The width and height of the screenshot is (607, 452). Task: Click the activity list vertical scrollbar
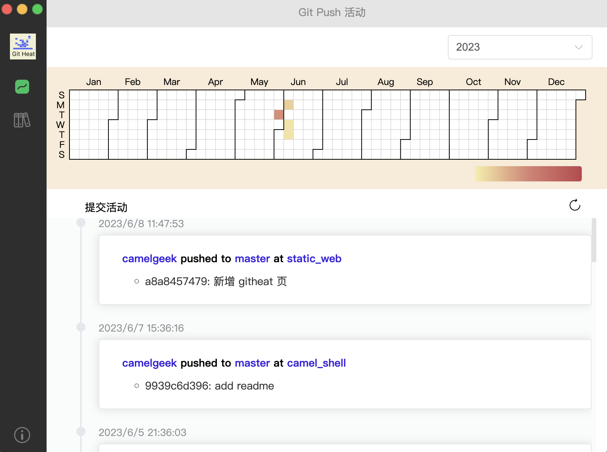[x=594, y=240]
